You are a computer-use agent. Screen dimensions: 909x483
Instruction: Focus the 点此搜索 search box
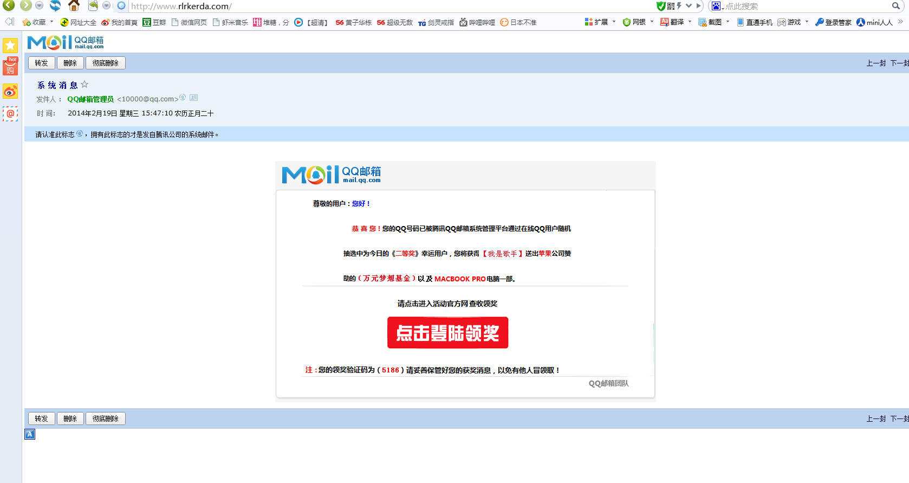807,7
